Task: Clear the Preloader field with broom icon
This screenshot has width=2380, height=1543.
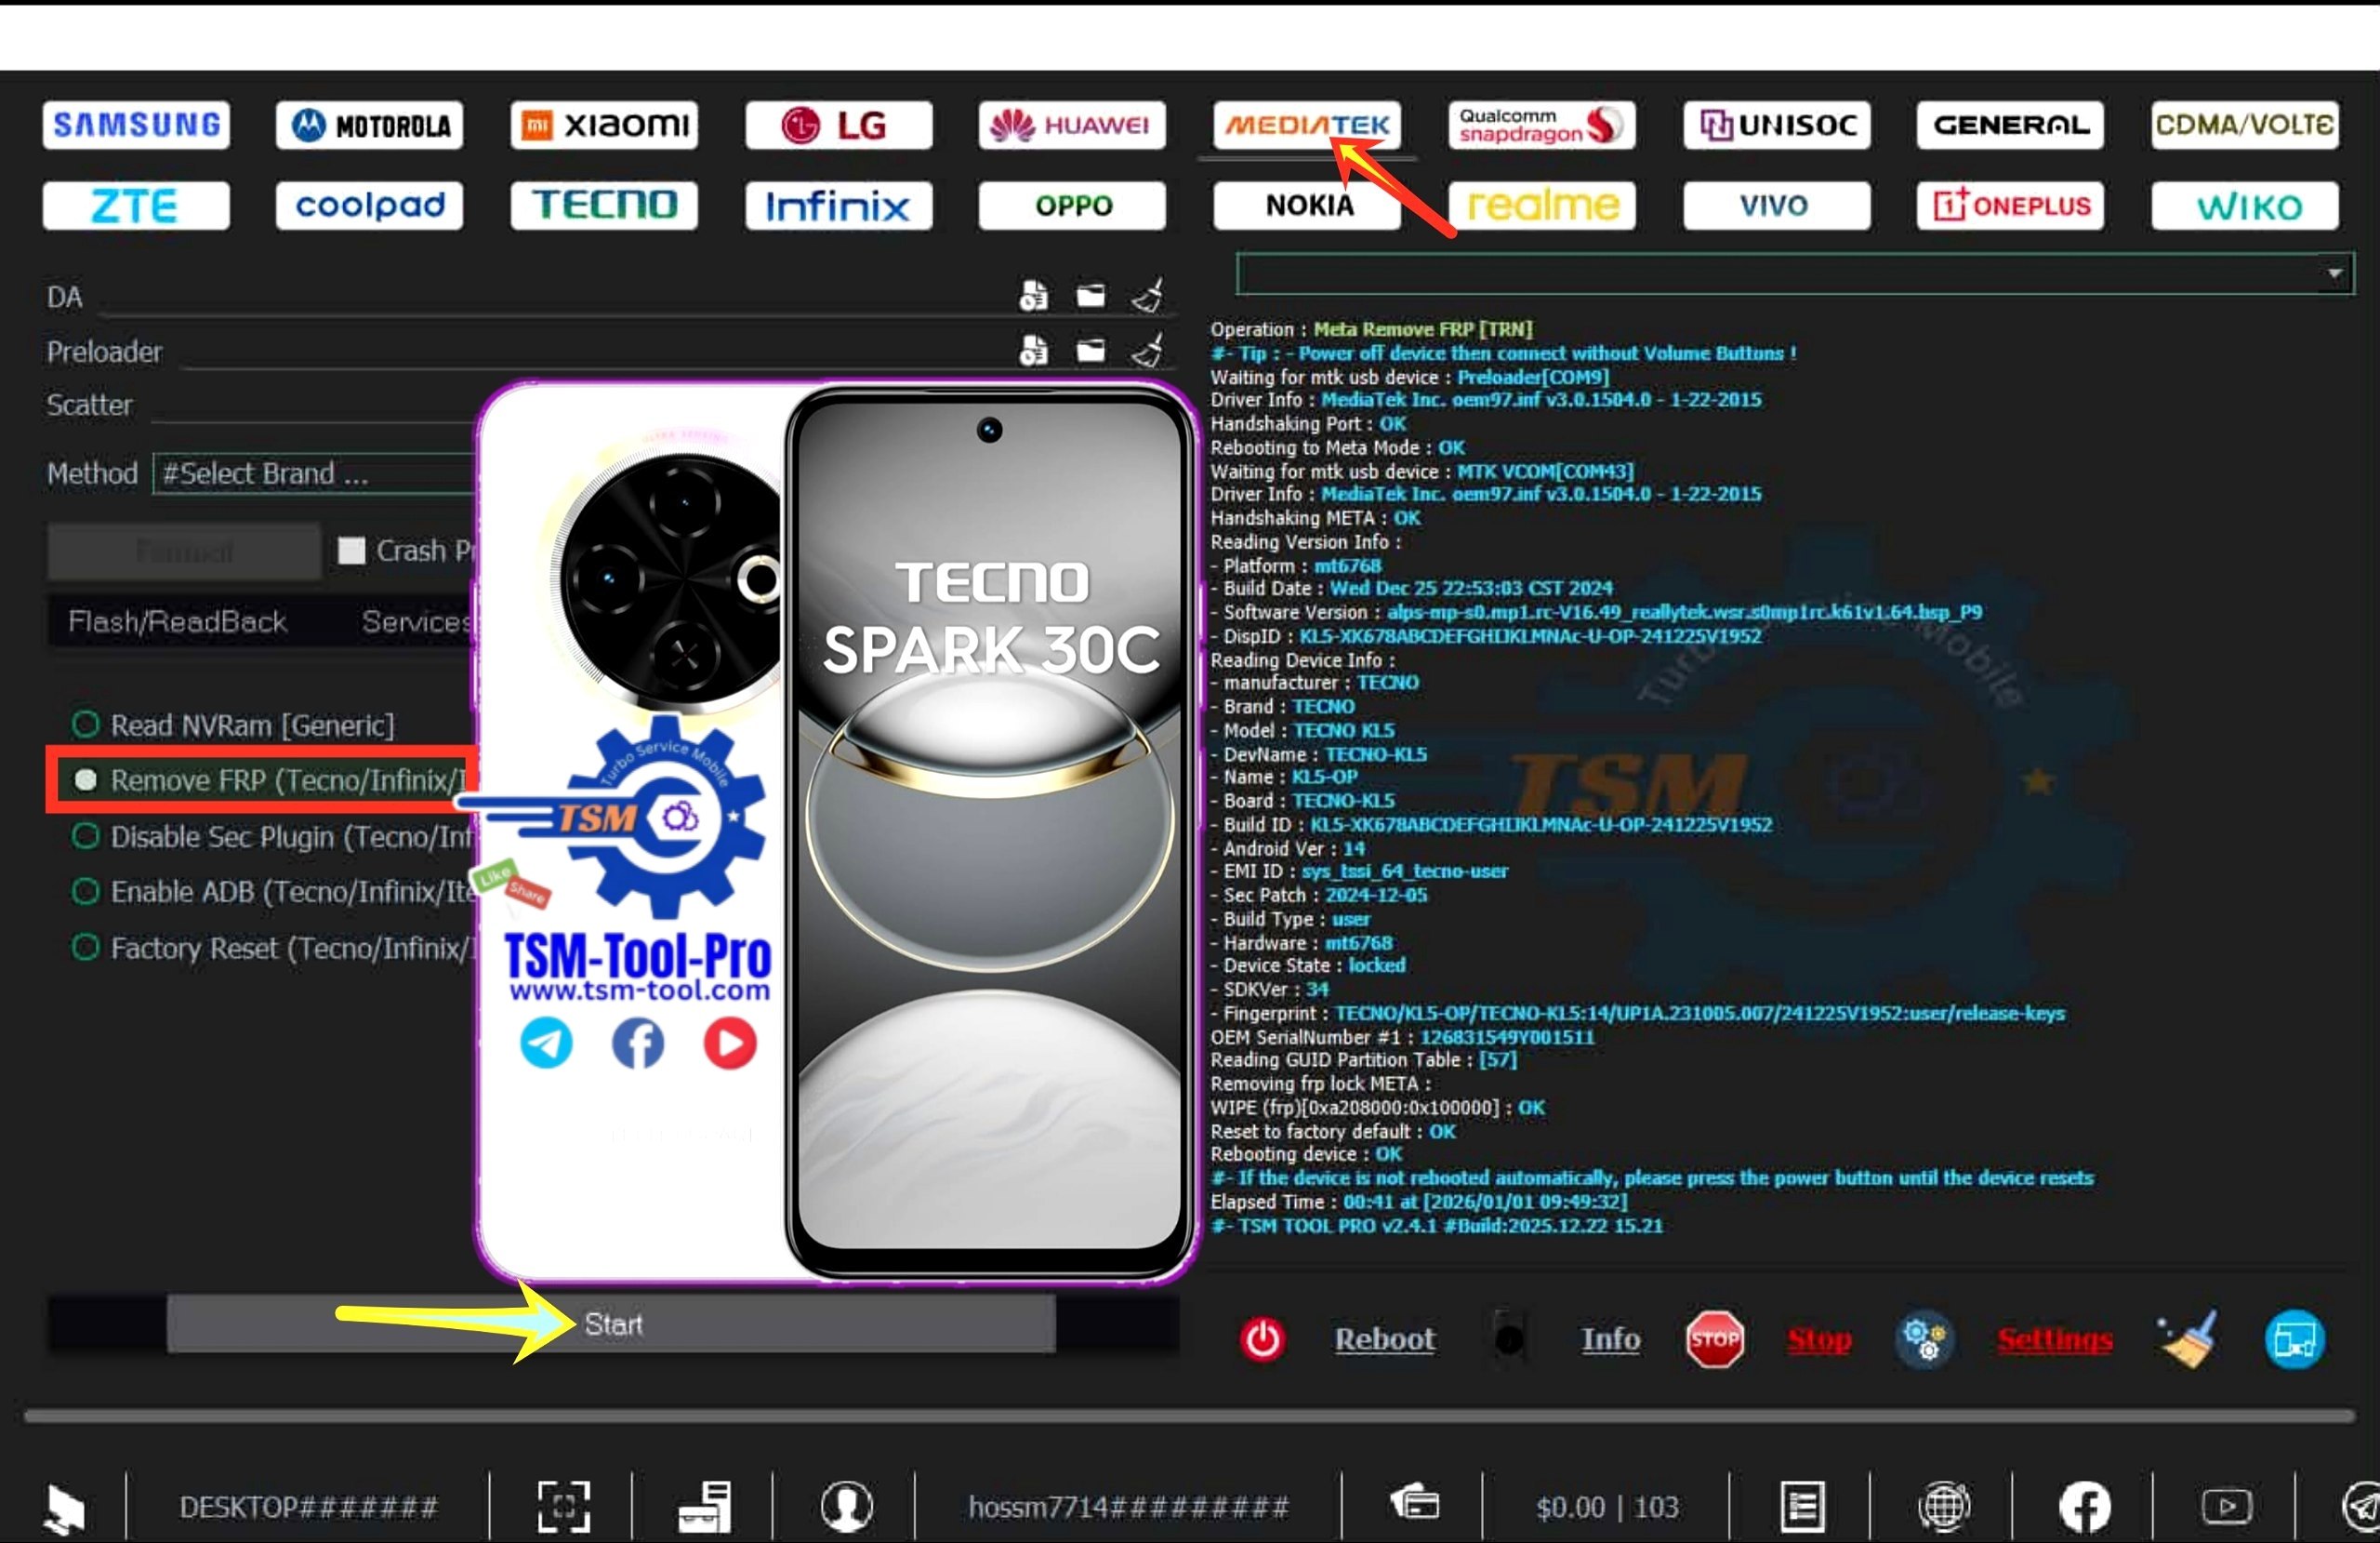Action: [1148, 351]
